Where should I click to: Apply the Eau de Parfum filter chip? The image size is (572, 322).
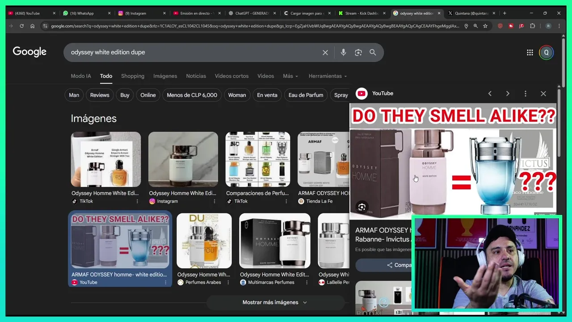point(306,95)
